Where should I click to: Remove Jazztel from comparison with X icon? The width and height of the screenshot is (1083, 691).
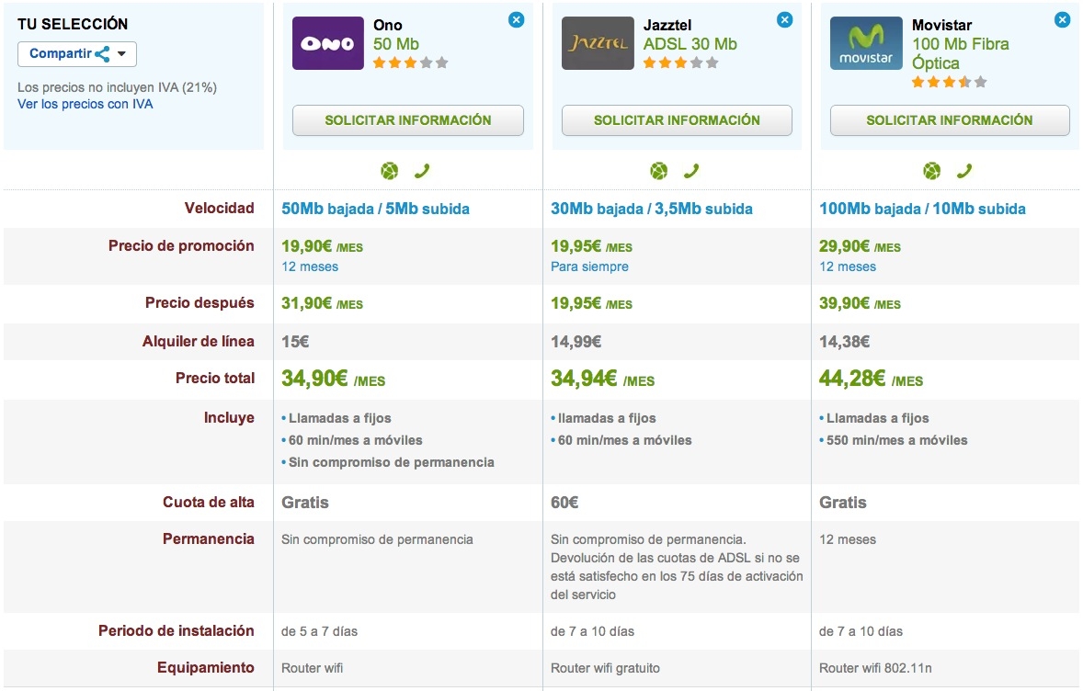tap(784, 20)
